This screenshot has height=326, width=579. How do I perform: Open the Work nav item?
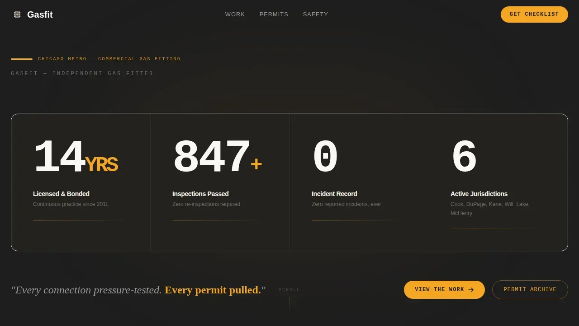coord(235,14)
